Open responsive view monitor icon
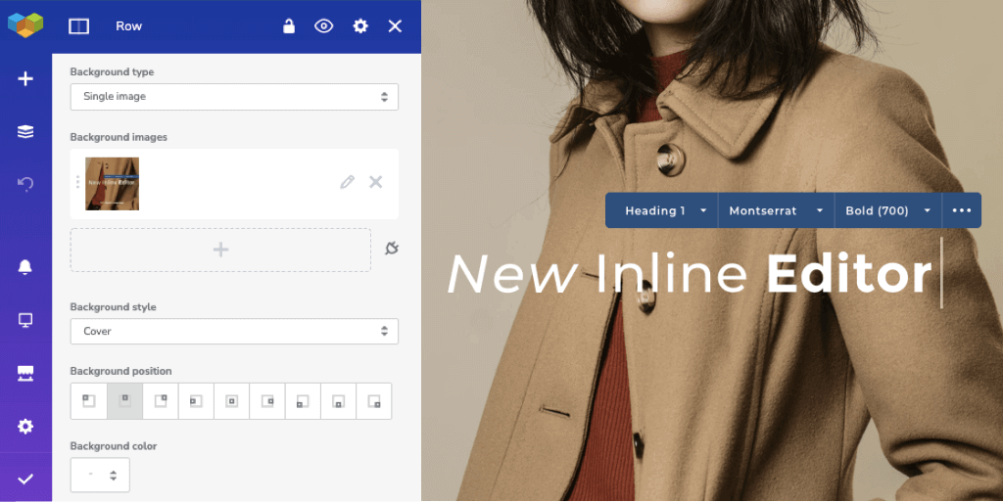This screenshot has width=1003, height=502. [x=25, y=320]
